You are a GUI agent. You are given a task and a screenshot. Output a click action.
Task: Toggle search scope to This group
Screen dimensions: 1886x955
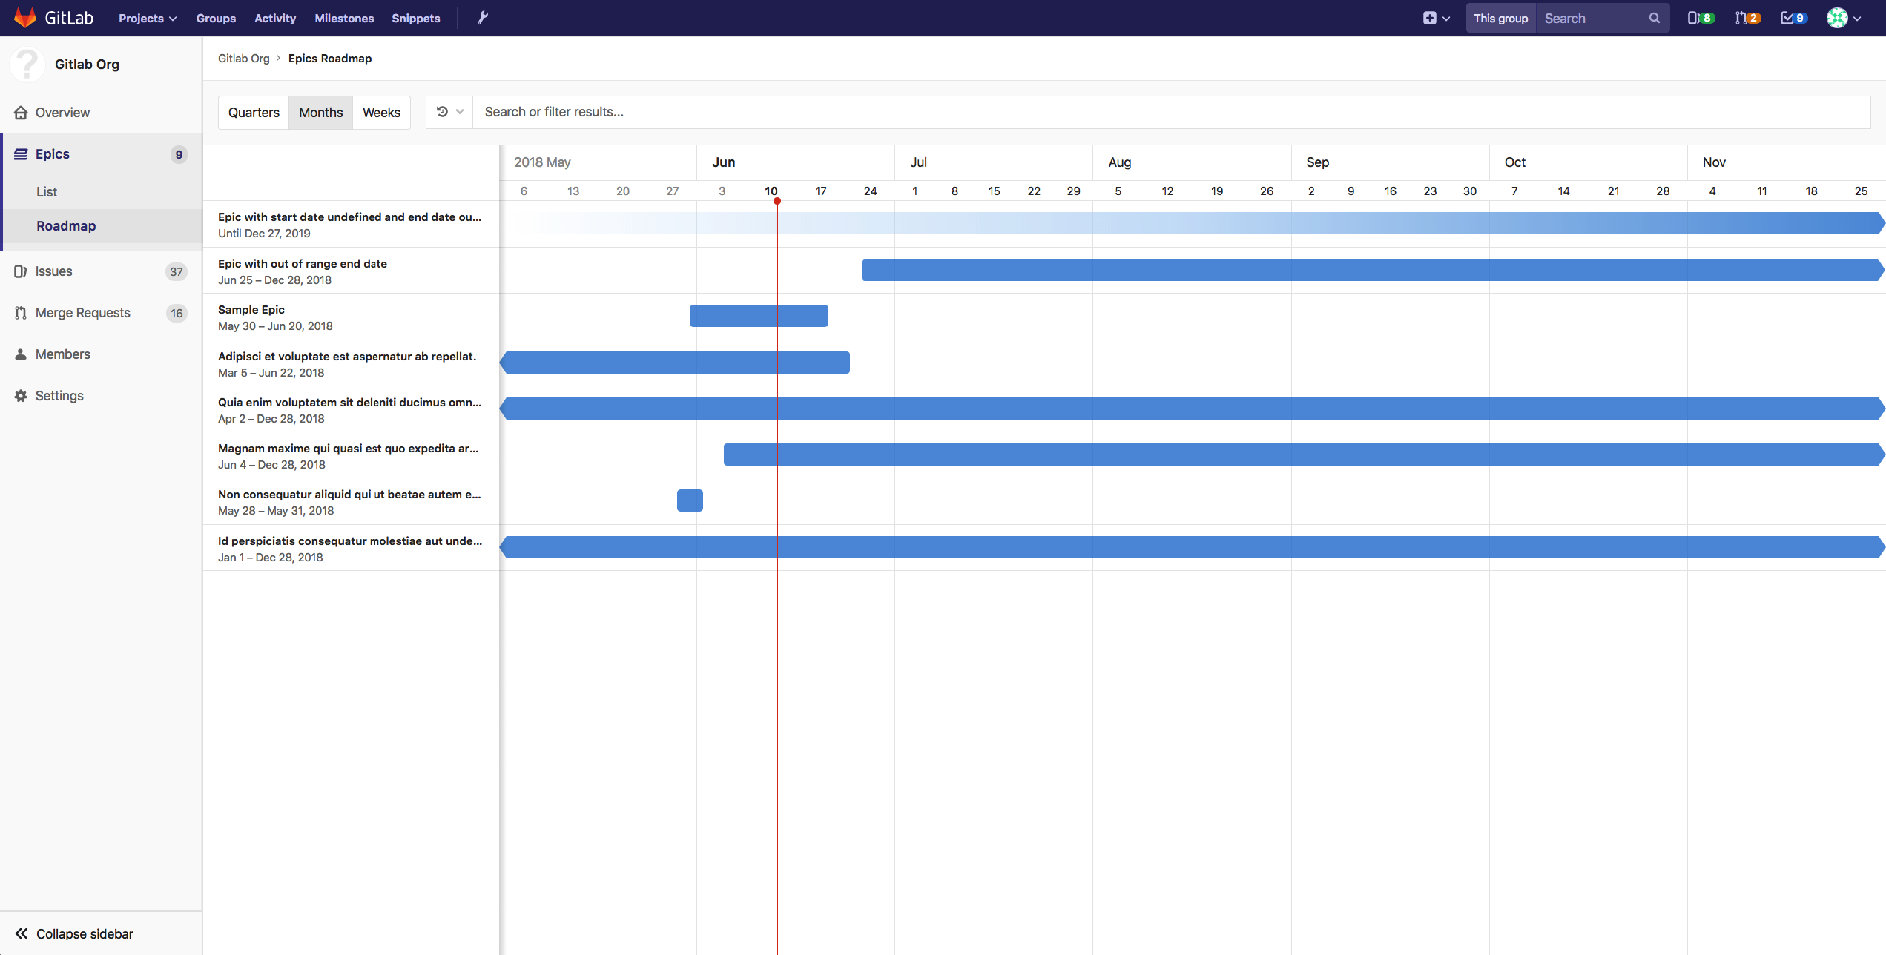click(1500, 17)
